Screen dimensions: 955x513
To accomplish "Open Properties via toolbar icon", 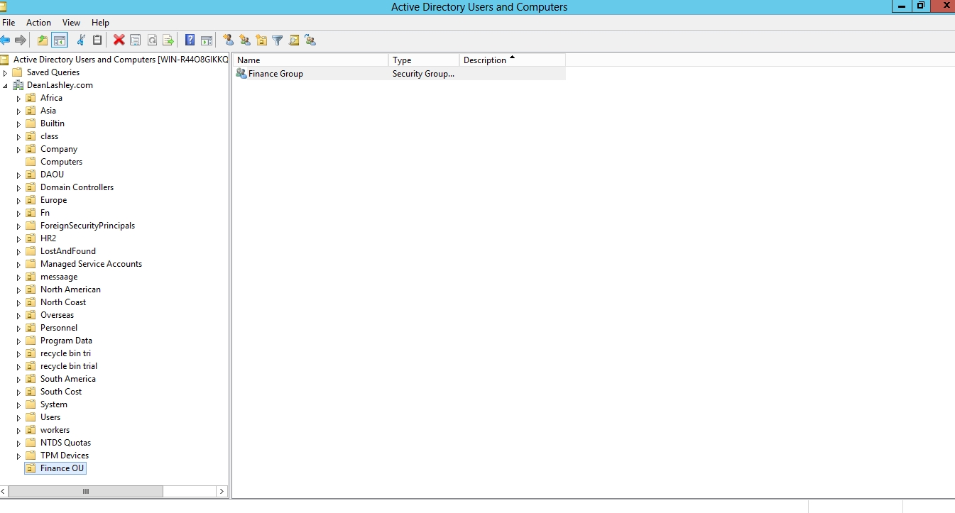I will tap(135, 40).
